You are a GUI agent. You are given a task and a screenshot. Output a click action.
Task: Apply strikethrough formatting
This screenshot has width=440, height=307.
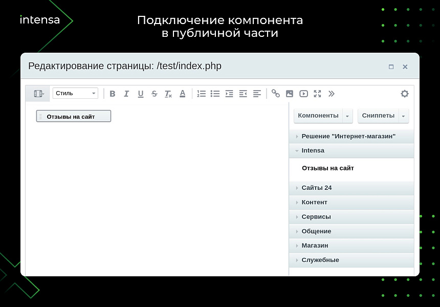tap(153, 94)
